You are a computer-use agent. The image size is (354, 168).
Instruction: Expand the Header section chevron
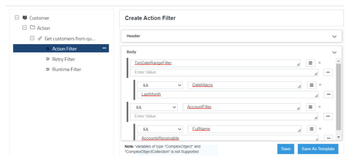tap(334, 36)
